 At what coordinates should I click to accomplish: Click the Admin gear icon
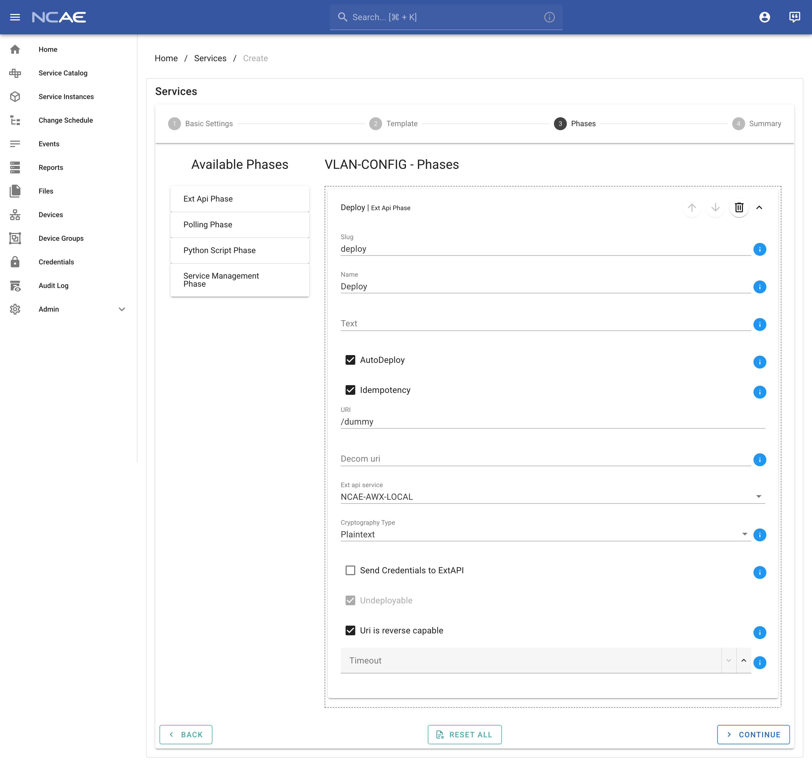(15, 309)
